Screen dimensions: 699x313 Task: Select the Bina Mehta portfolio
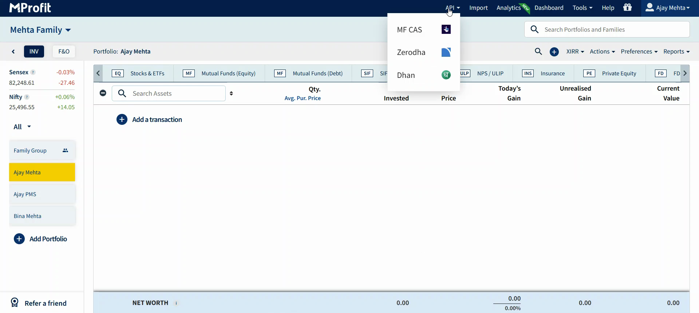(x=42, y=216)
